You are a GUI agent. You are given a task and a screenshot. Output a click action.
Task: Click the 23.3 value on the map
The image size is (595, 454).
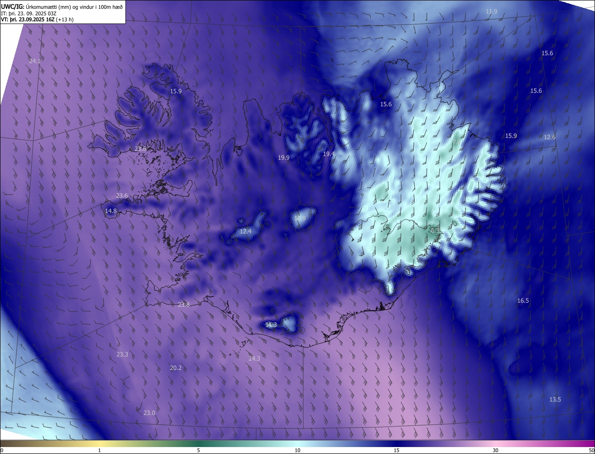122,354
